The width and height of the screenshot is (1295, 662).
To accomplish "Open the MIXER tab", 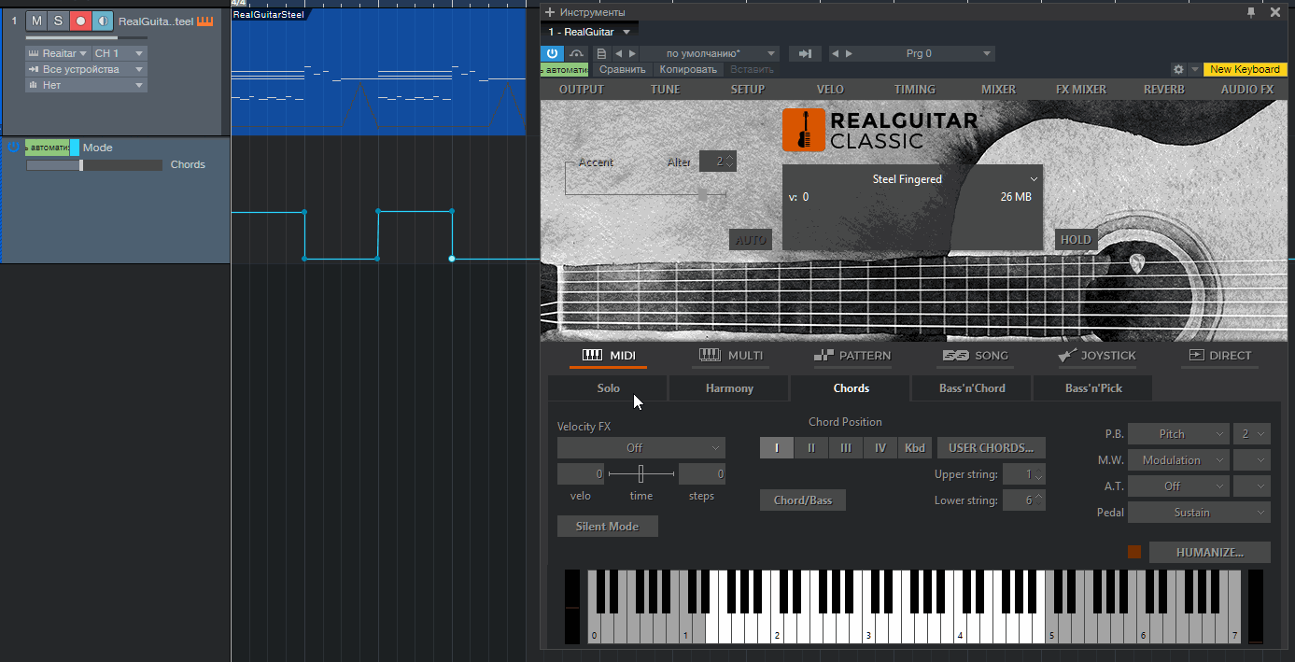I will (998, 90).
